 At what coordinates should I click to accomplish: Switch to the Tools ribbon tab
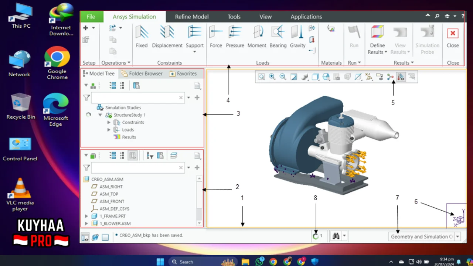pyautogui.click(x=234, y=17)
